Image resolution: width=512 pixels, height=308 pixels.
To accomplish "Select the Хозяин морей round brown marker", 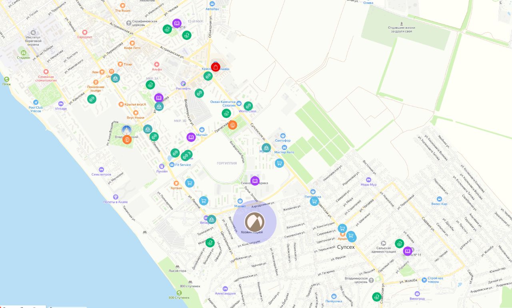I will tap(255, 222).
